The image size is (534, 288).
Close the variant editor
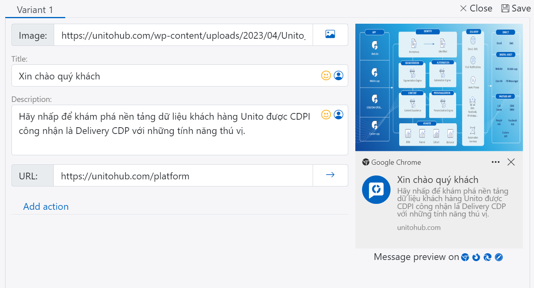[x=476, y=8]
